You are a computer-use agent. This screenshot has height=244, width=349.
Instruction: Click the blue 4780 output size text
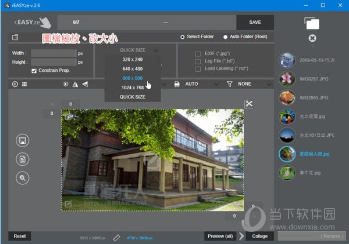pos(140,238)
